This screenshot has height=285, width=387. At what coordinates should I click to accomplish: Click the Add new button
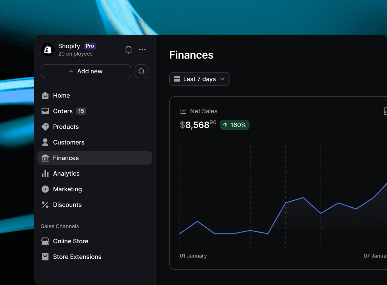[x=86, y=71]
